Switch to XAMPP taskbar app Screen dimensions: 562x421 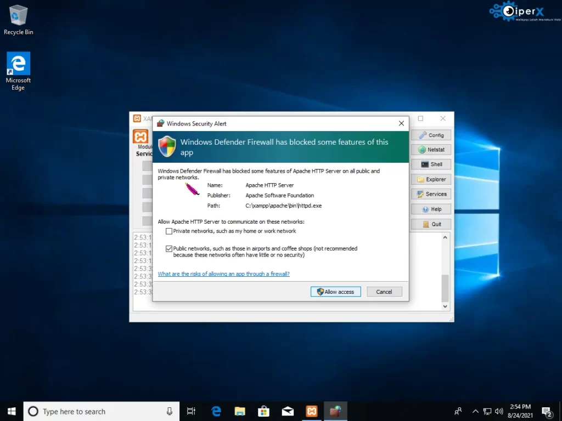311,411
